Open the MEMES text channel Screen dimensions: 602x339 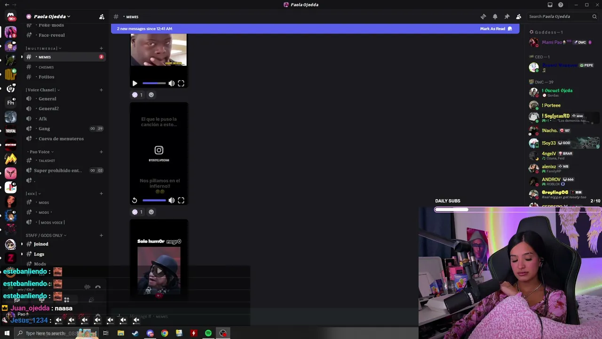[x=65, y=57]
